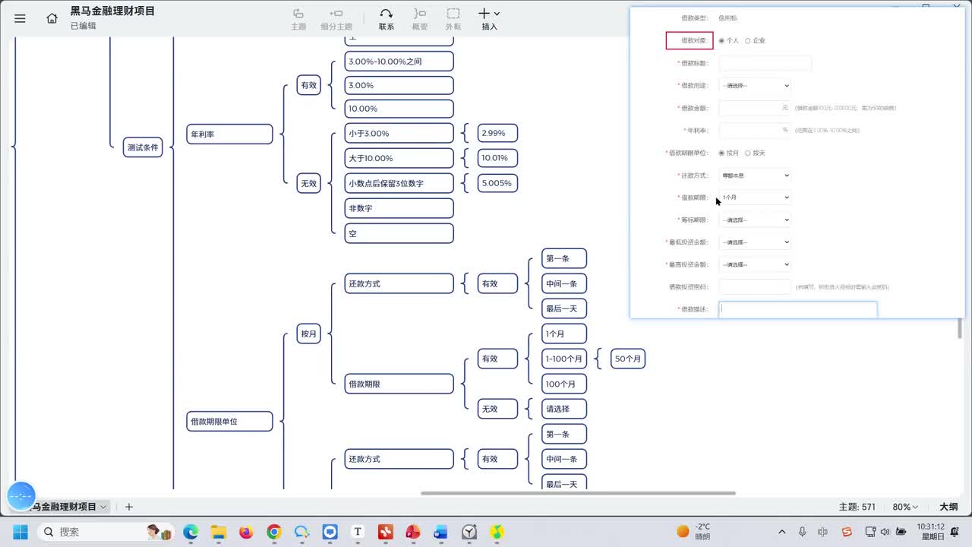
Task: Click the 年利率 input field
Action: click(x=755, y=130)
